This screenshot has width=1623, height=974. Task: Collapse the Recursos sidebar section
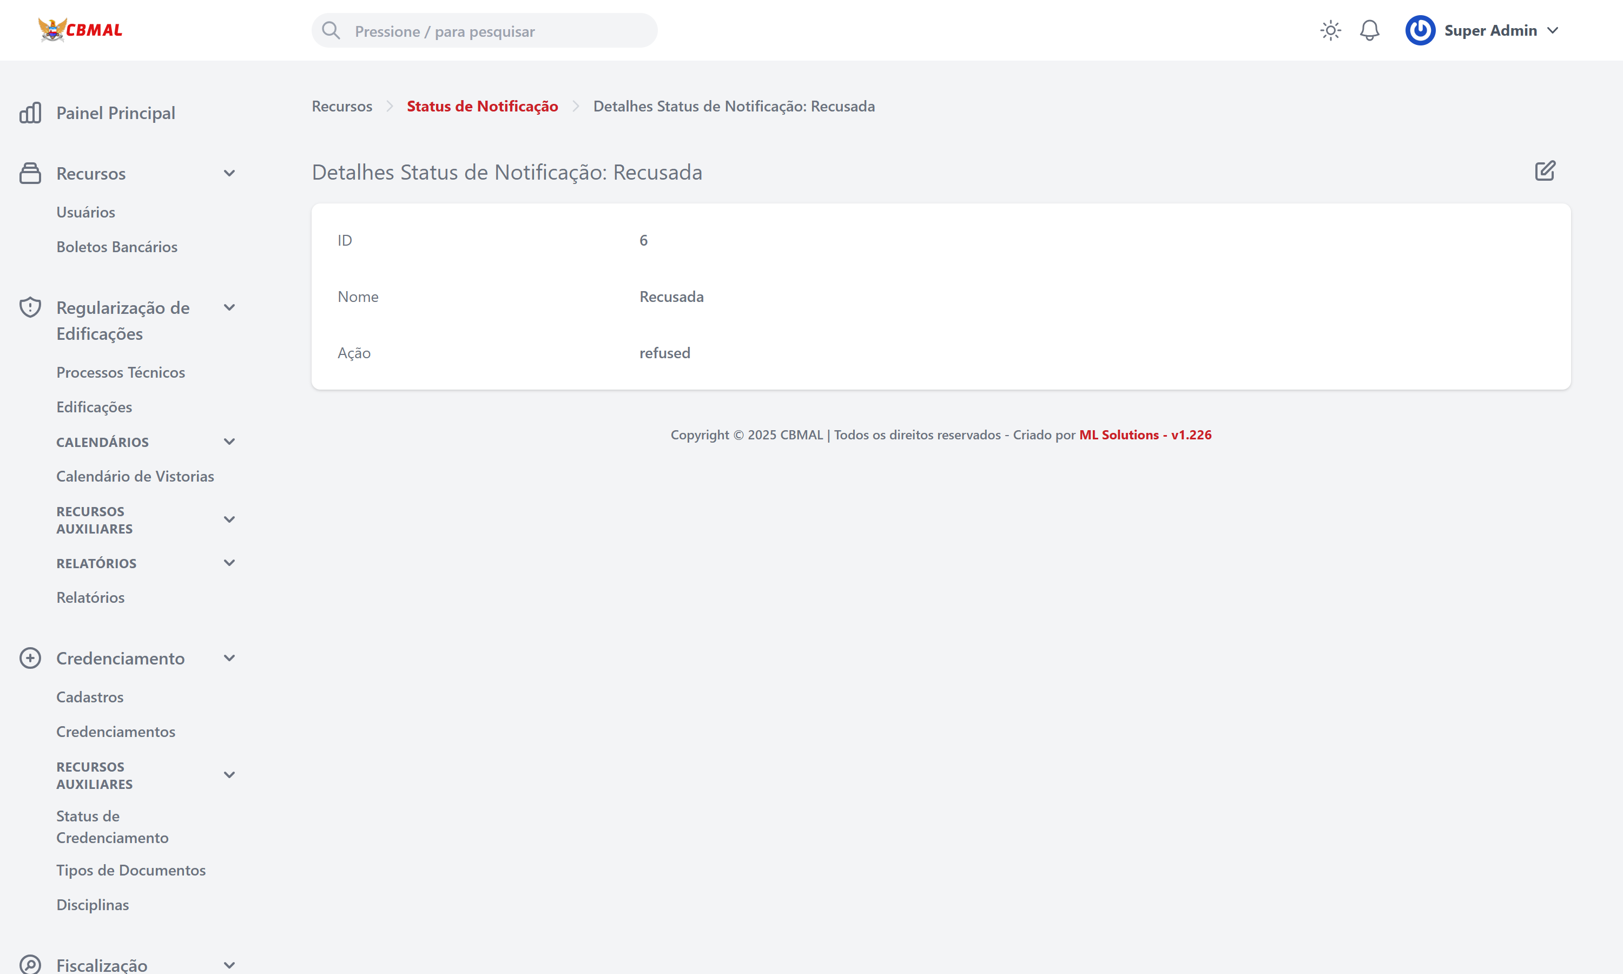coord(229,172)
